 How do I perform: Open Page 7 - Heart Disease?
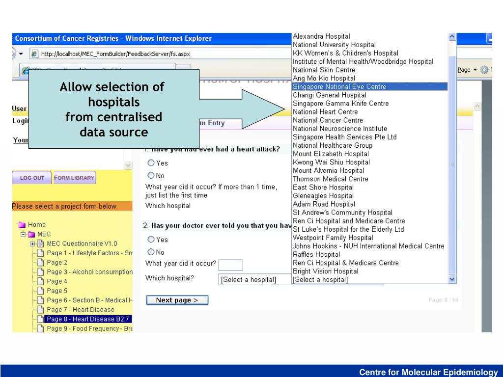pos(80,310)
